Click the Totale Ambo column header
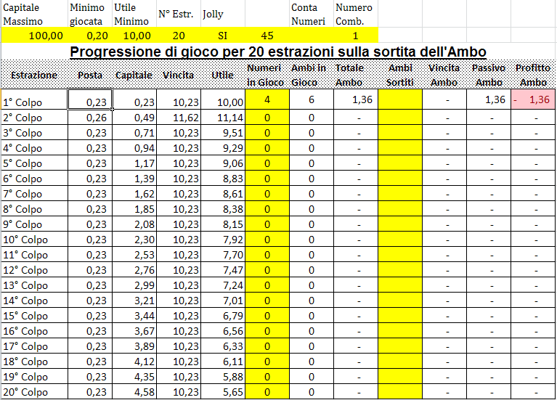The image size is (557, 400). pyautogui.click(x=356, y=75)
